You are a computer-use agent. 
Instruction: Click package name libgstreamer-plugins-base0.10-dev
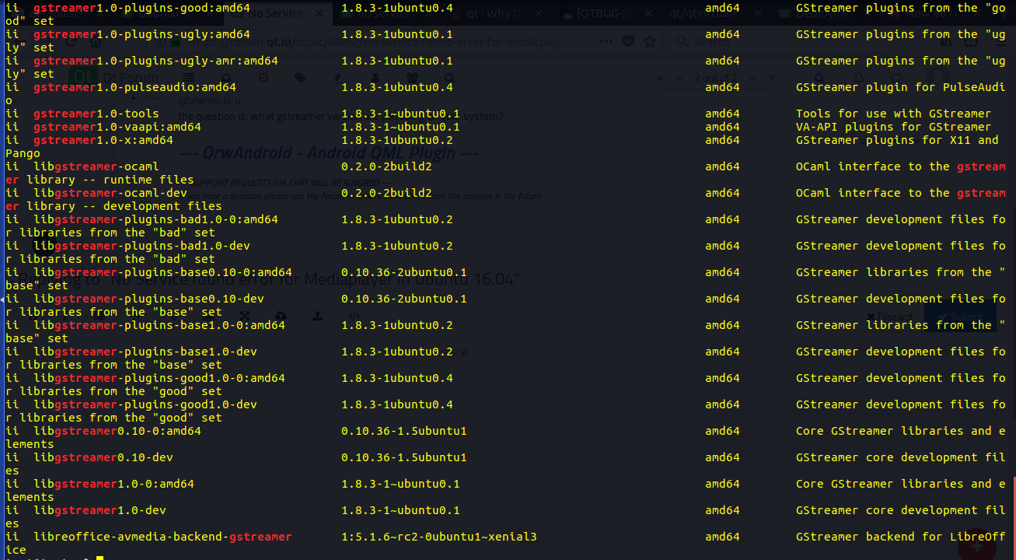(x=149, y=299)
